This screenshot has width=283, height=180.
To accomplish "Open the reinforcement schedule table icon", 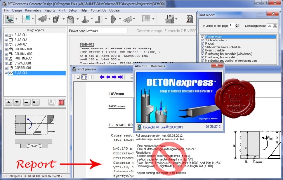I will point(146,18).
